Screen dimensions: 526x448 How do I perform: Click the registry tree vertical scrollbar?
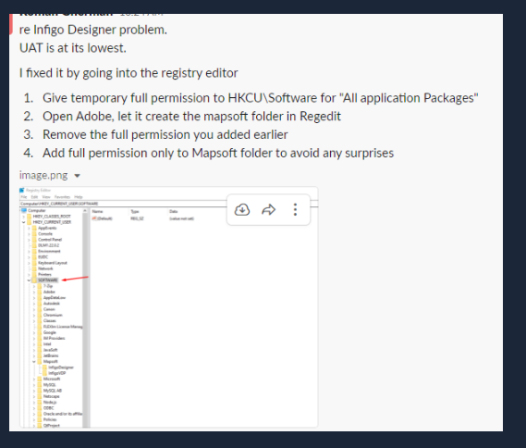tap(86, 317)
